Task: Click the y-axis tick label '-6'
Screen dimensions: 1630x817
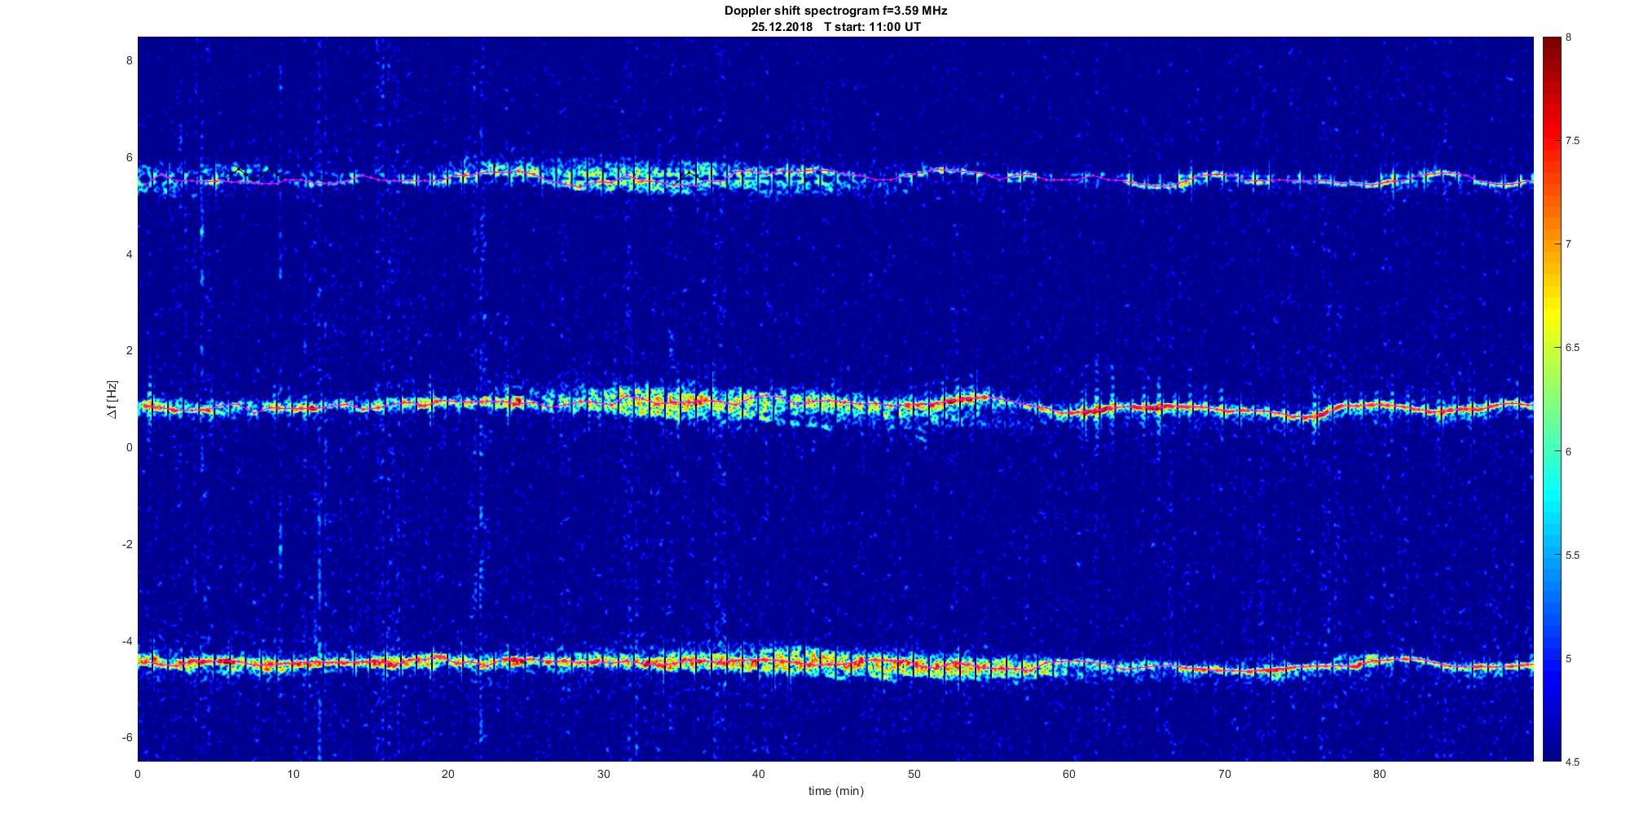Action: pos(127,737)
